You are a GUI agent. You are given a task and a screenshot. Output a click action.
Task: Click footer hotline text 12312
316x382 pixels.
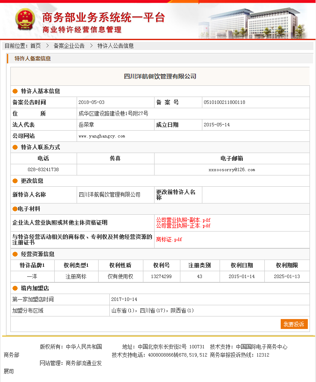point(263,355)
